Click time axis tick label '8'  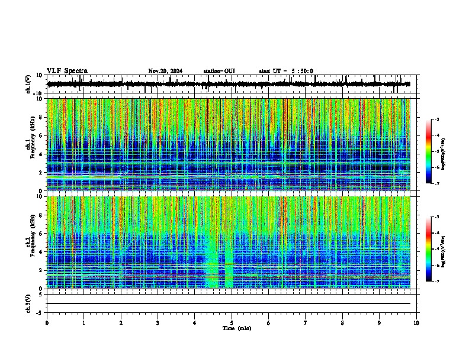click(342, 323)
